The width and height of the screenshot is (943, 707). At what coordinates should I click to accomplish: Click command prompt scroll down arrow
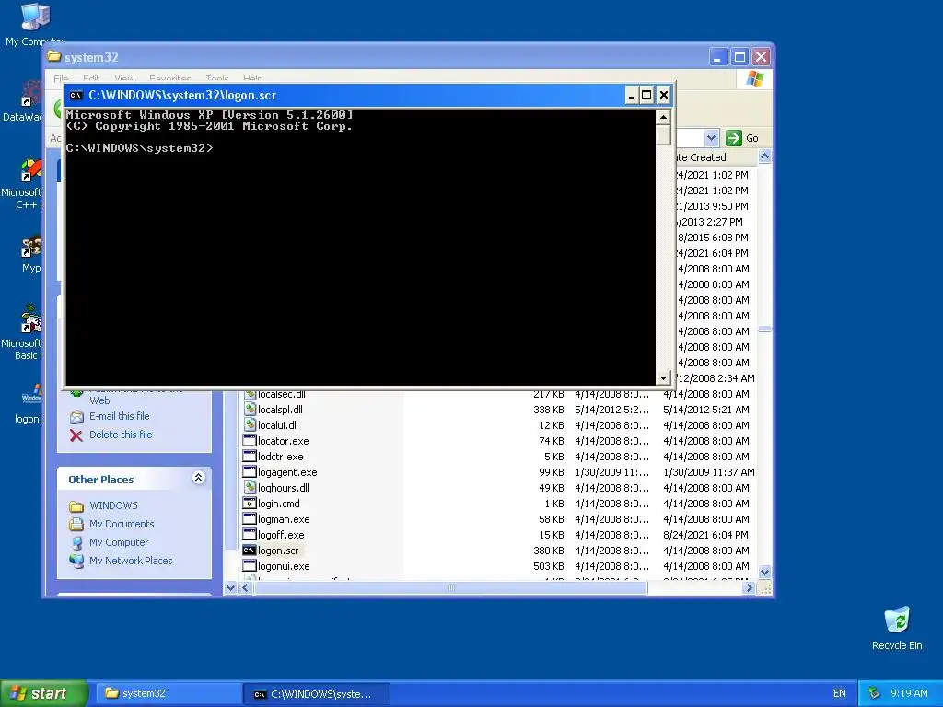coord(663,378)
